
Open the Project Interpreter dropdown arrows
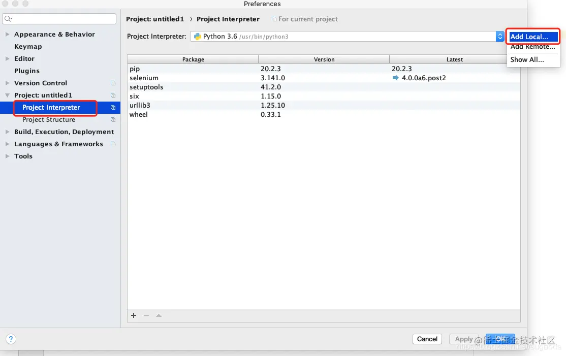pyautogui.click(x=500, y=37)
